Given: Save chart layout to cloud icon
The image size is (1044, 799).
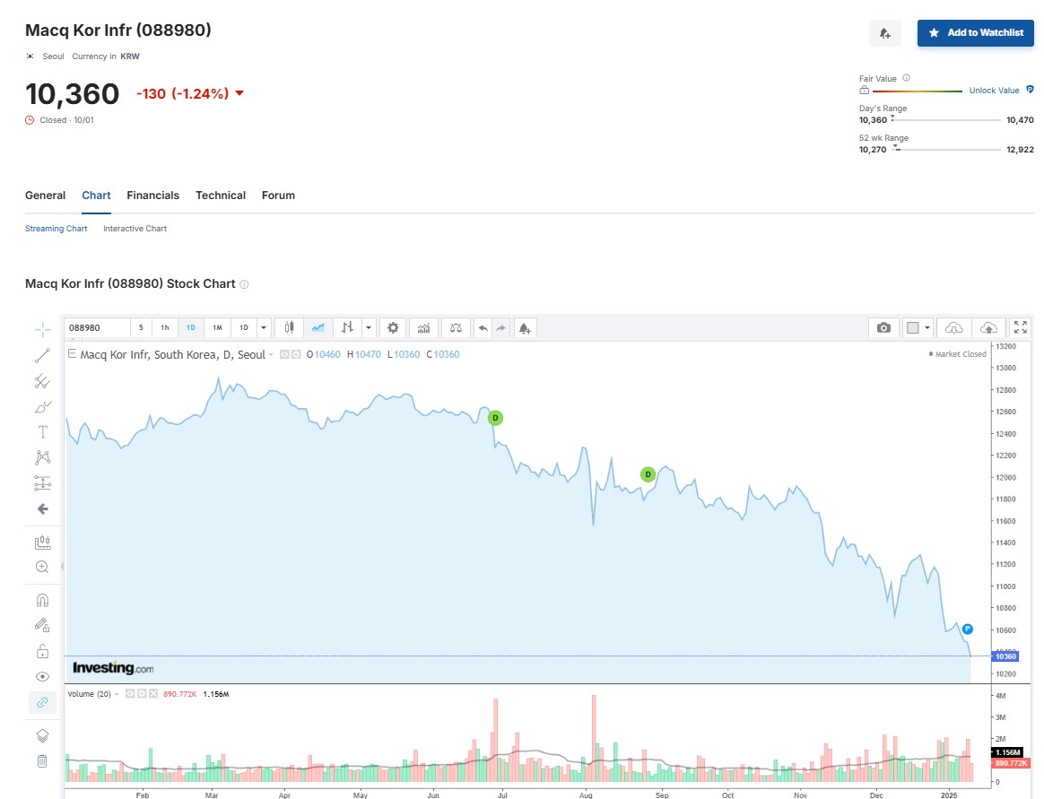Looking at the screenshot, I should 988,327.
